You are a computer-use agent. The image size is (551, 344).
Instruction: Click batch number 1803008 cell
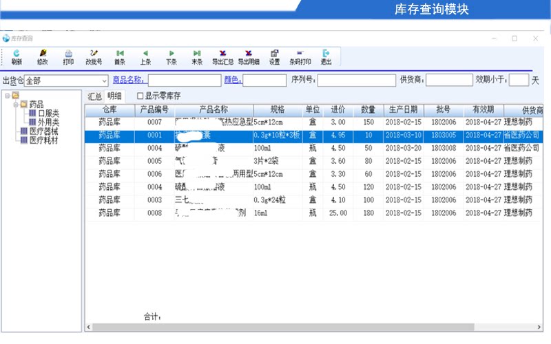[444, 148]
